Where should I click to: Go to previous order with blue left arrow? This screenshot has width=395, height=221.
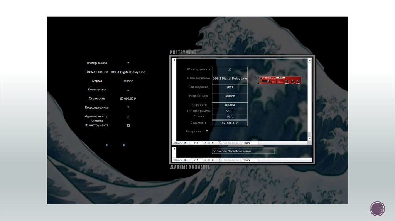(106, 145)
